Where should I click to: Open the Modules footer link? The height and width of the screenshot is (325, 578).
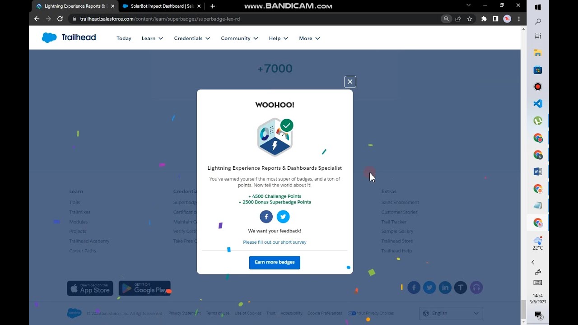[79, 222]
